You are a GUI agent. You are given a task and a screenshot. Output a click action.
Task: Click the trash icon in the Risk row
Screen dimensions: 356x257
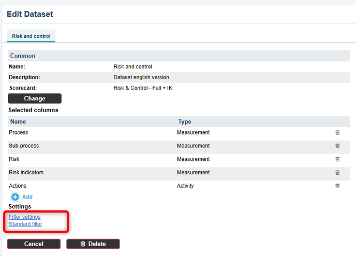[x=337, y=159]
